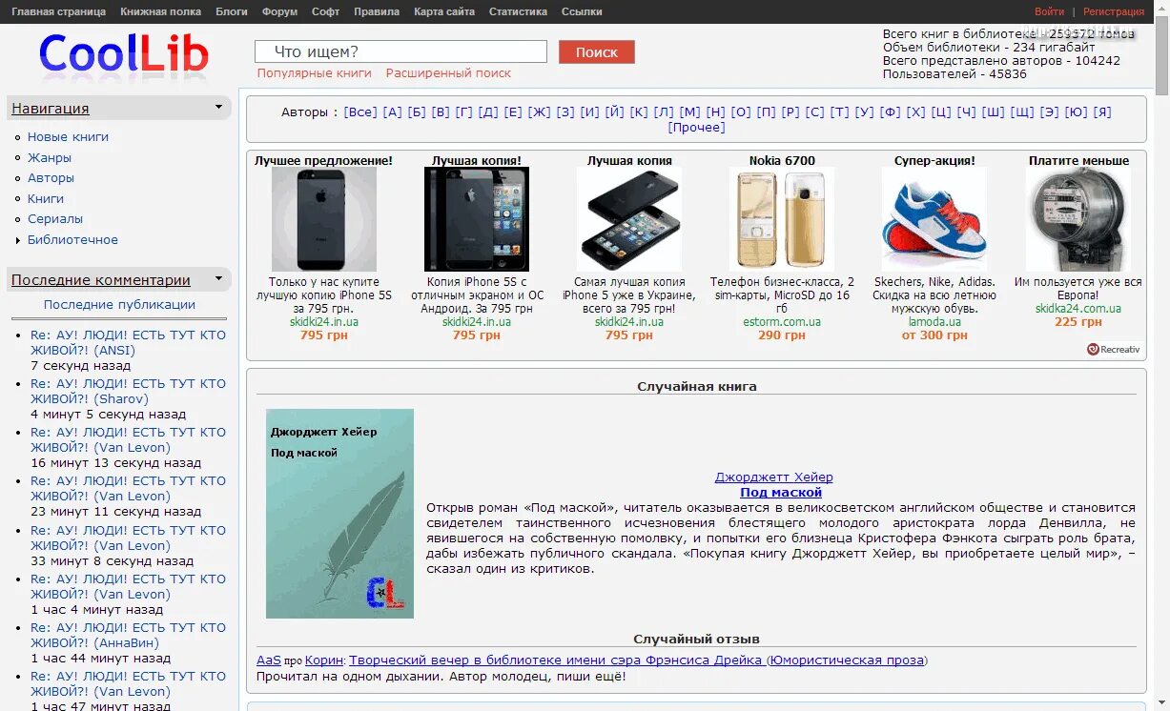
Task: Open Статистика in top menu
Action: click(518, 11)
